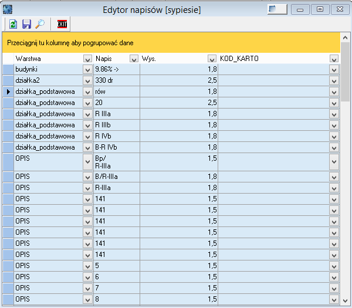Expand Warstwa dropdown in działka2 row
Screen dimensions: 352x308
[87, 80]
